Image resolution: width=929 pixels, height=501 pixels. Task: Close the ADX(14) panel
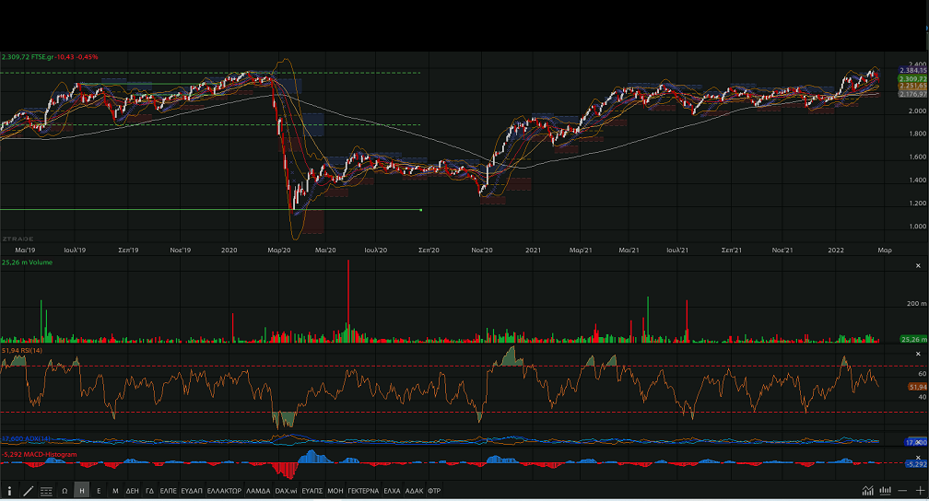point(918,441)
